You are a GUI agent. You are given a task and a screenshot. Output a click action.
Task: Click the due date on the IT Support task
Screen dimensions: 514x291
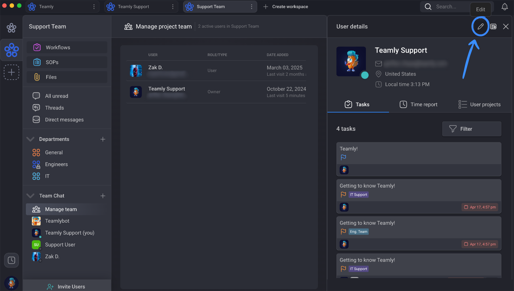480,207
